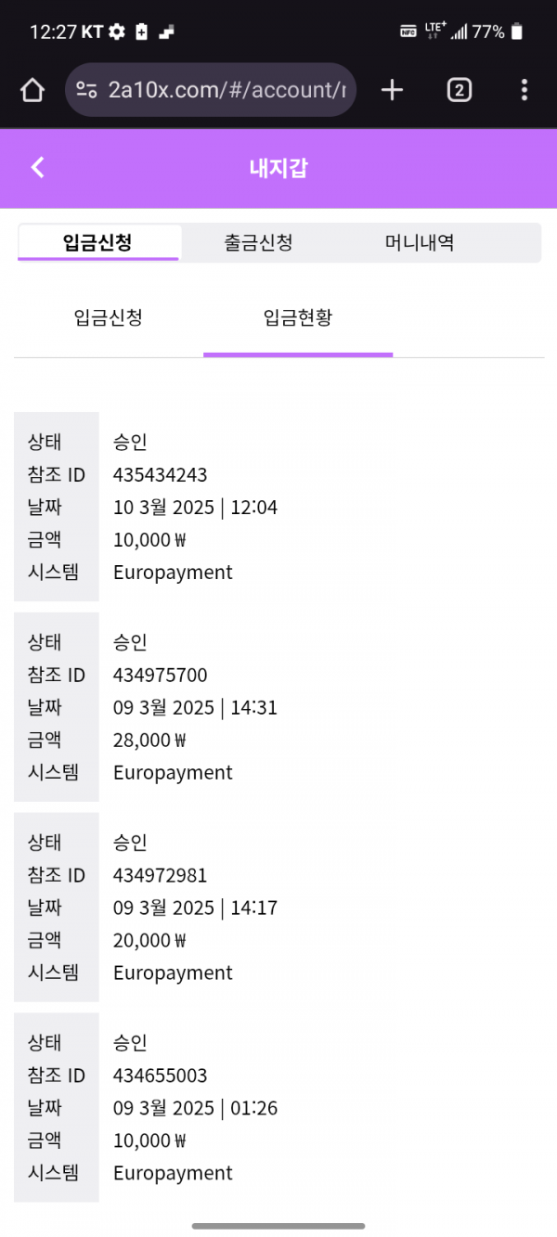Tap the address bar URL field
The height and width of the screenshot is (1237, 557).
227,90
